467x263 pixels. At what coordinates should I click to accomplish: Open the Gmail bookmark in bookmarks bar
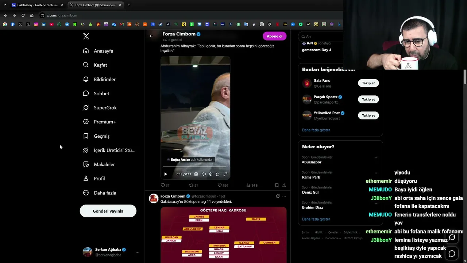point(121,24)
